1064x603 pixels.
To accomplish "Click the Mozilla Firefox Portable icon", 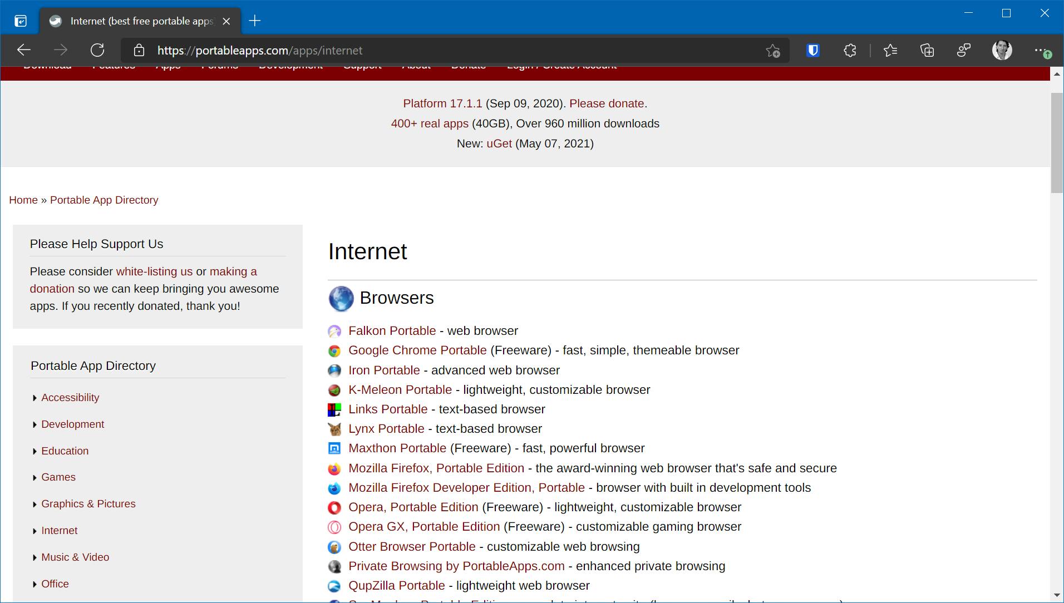I will click(334, 469).
